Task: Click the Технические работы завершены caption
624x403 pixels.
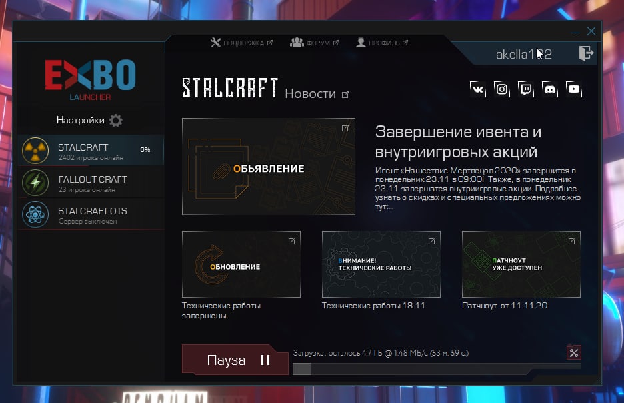Action: point(221,311)
